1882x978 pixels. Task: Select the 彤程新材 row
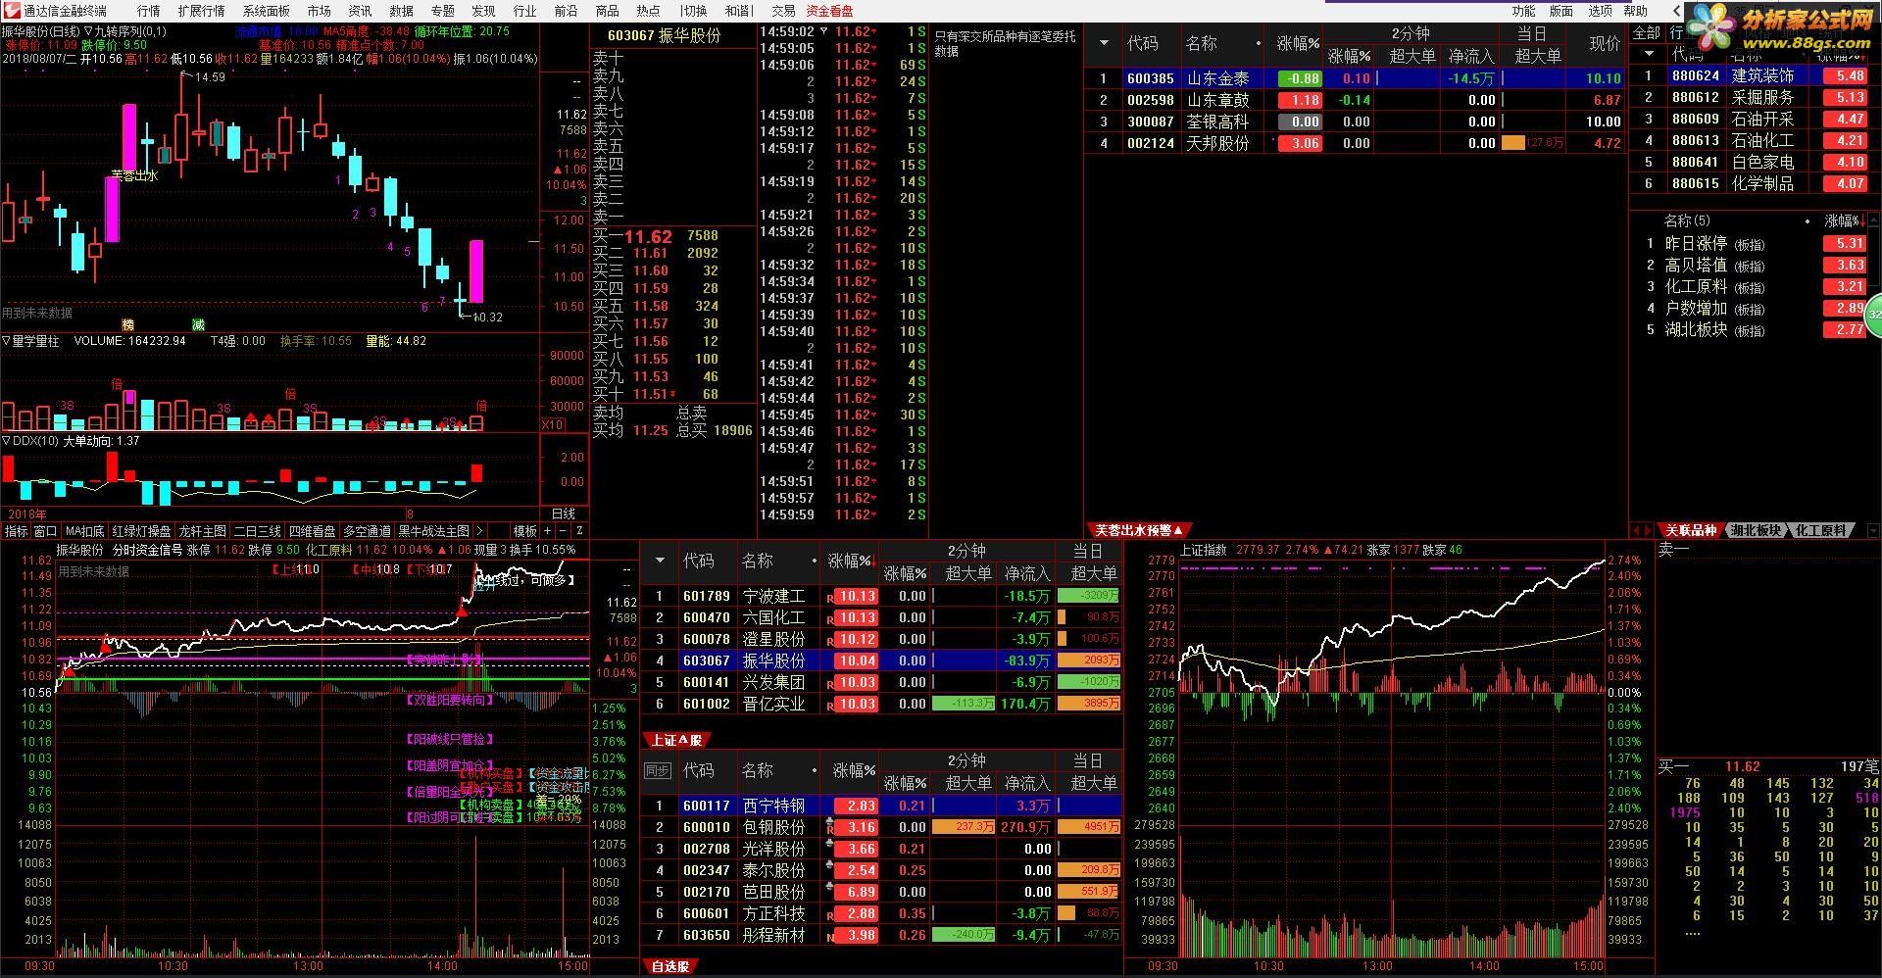881,935
